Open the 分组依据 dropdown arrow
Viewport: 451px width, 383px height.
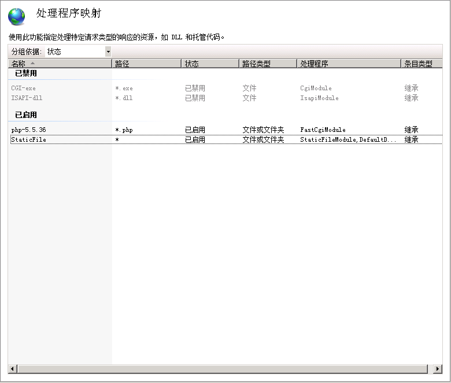108,51
